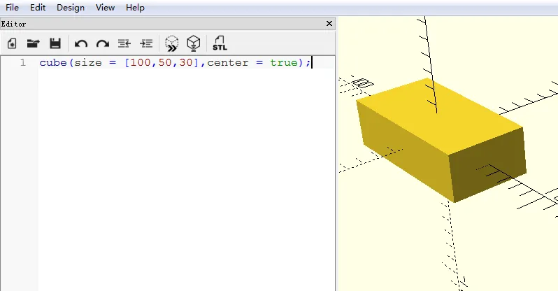The image size is (558, 291).
Task: Click the Editor panel title
Action: click(13, 24)
